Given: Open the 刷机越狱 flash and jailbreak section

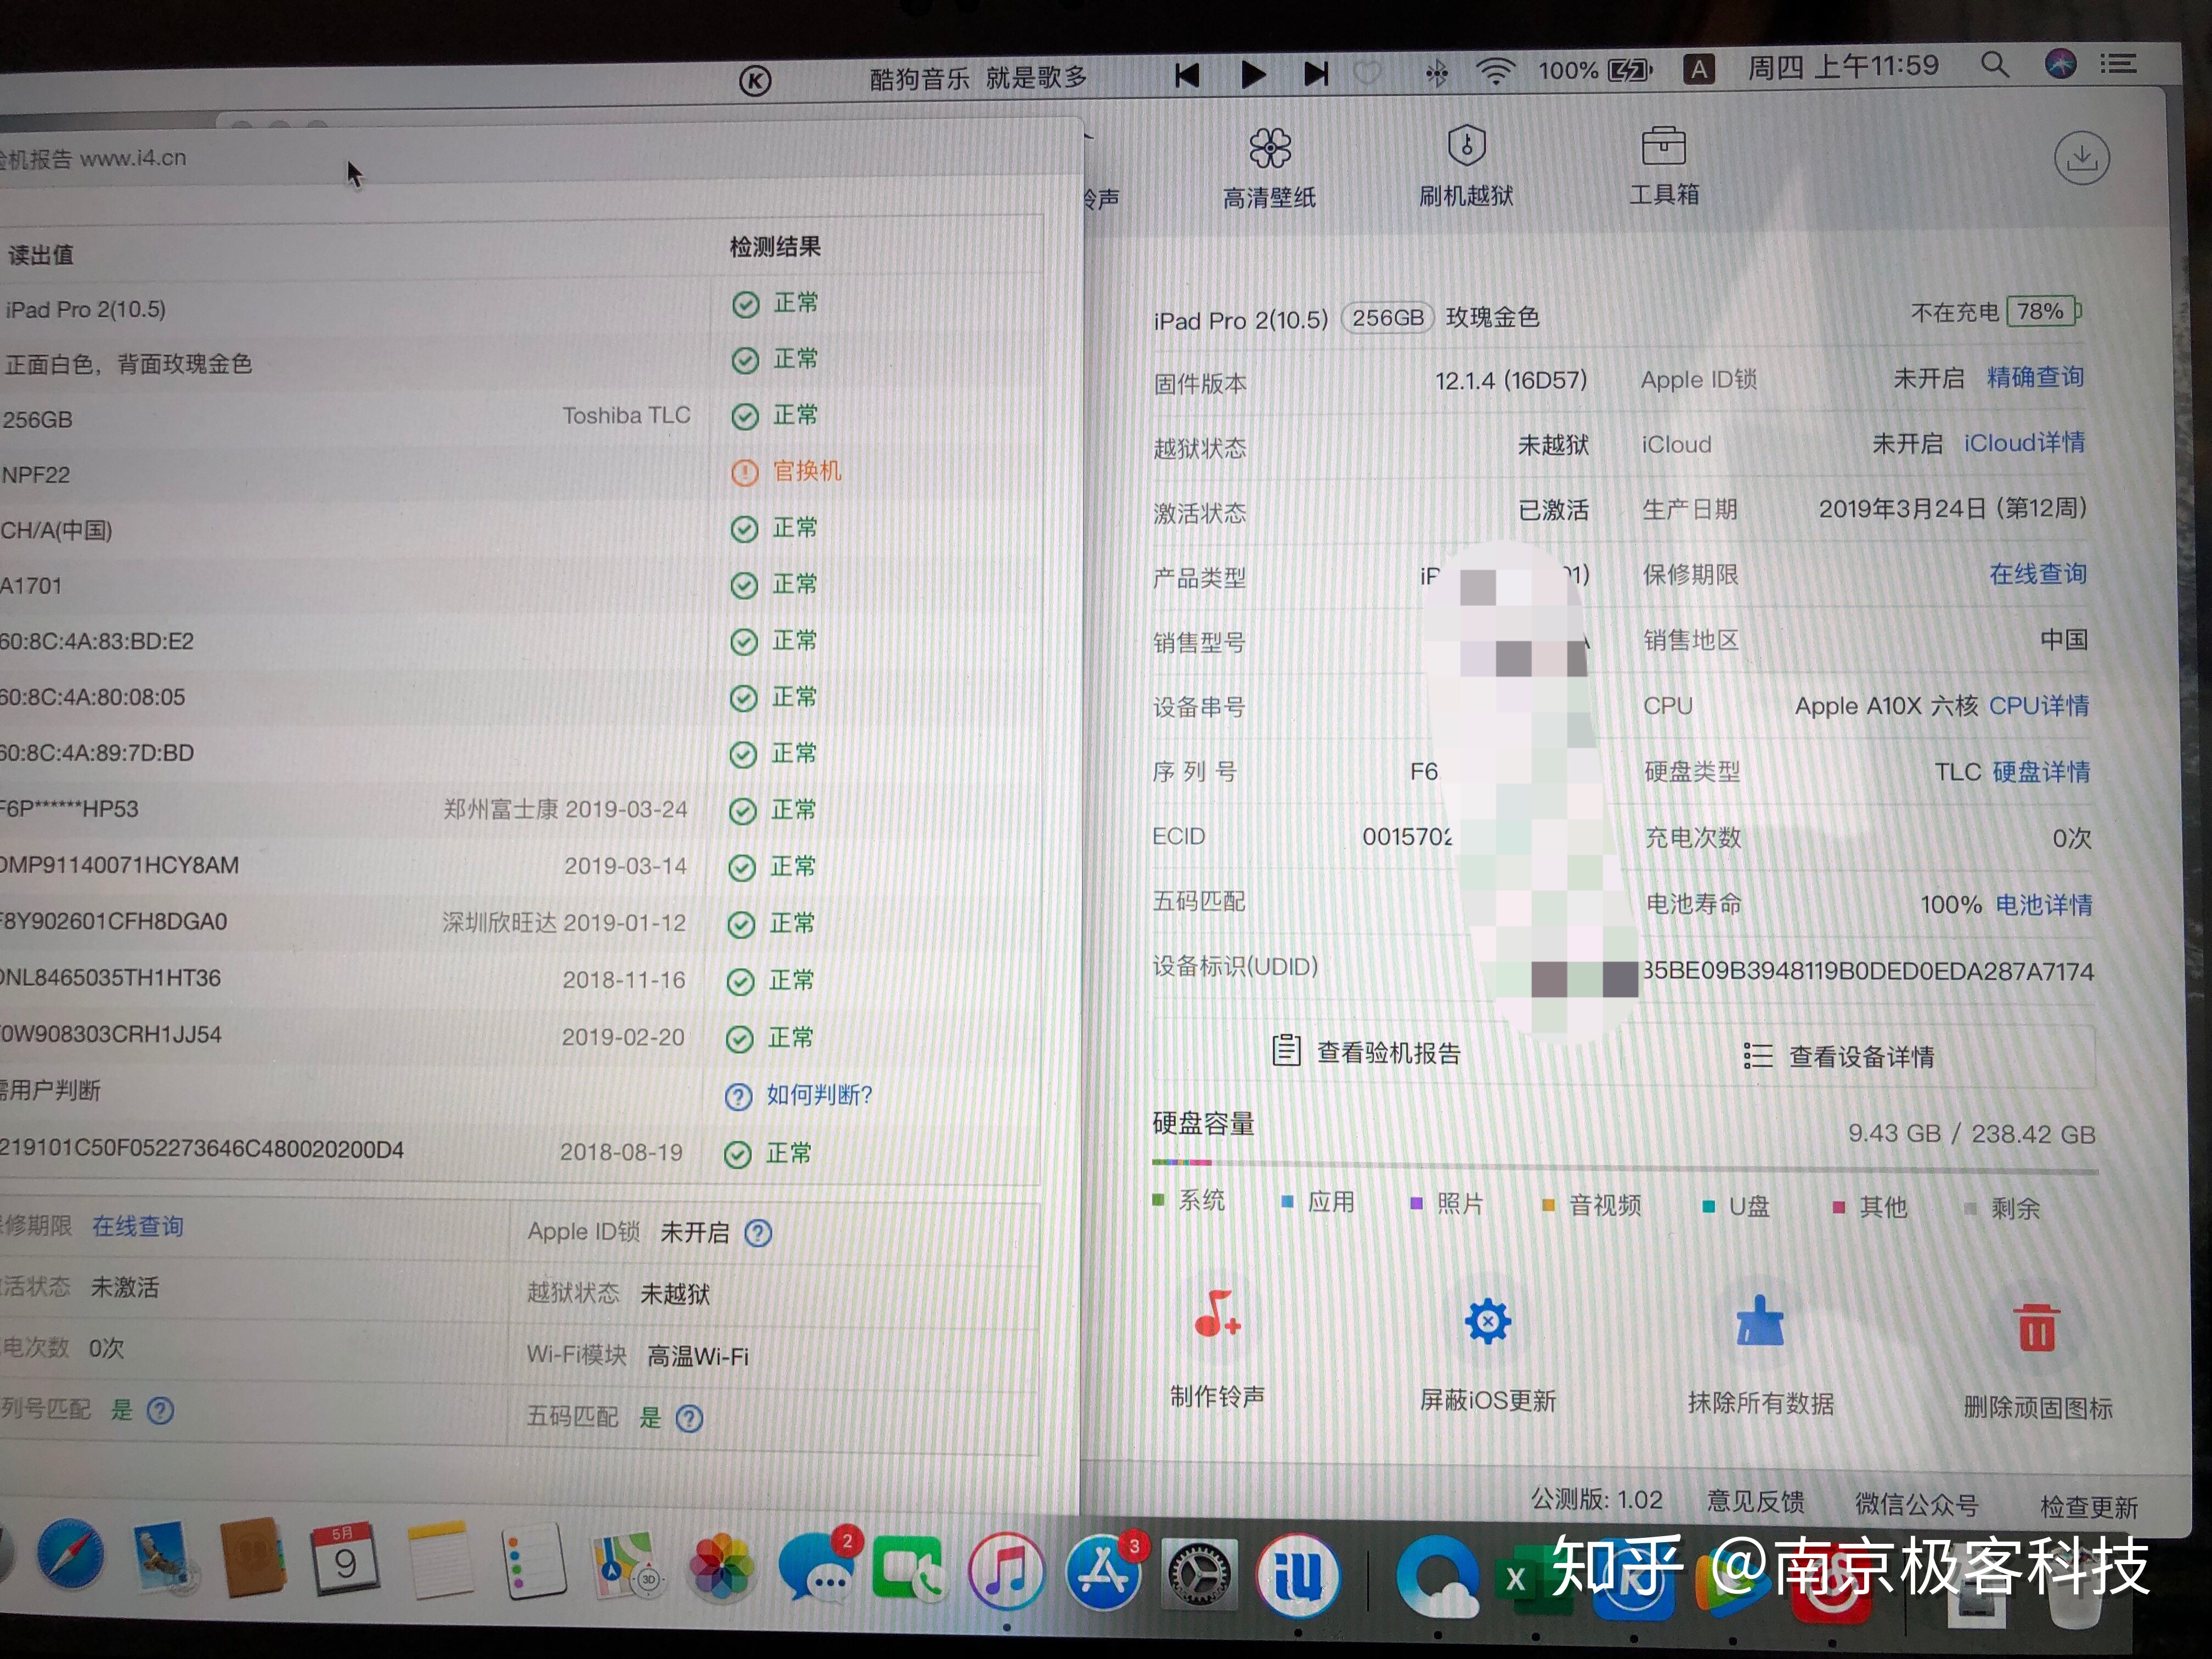Looking at the screenshot, I should click(1466, 166).
